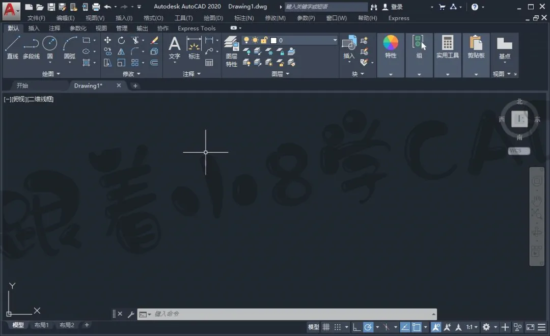This screenshot has height=336, width=550.
Task: Toggle annotation objects visibility in status bar
Action: coord(436,327)
